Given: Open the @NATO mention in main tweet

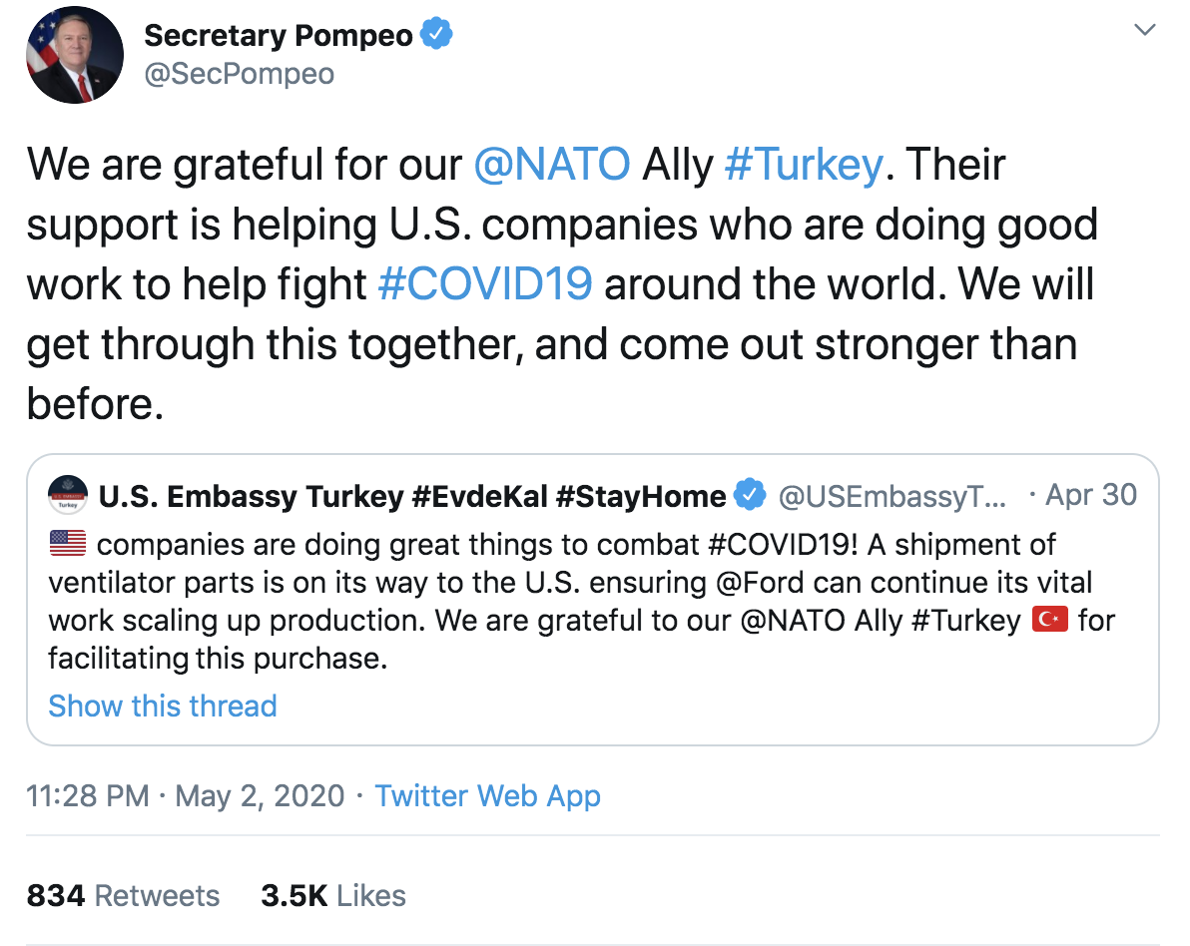Looking at the screenshot, I should [x=552, y=165].
